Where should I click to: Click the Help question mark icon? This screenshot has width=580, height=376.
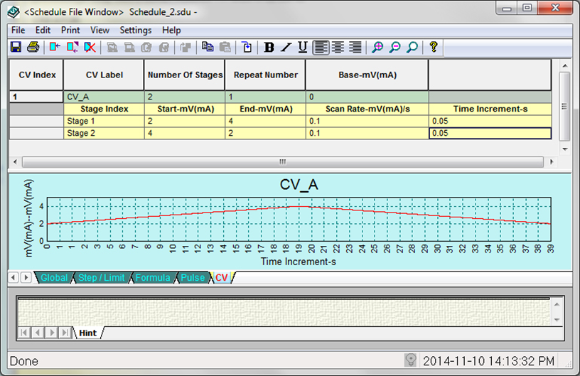[433, 48]
